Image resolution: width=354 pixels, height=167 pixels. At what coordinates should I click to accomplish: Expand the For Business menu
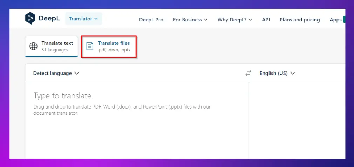[190, 20]
